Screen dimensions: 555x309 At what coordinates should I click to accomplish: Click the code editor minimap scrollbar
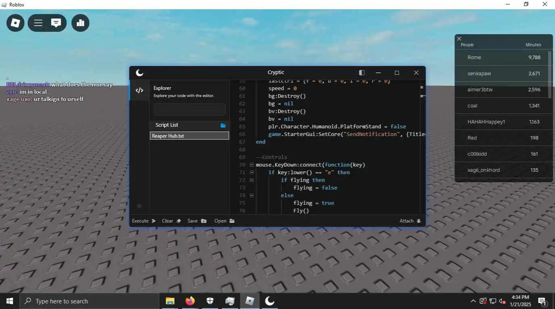[422, 147]
